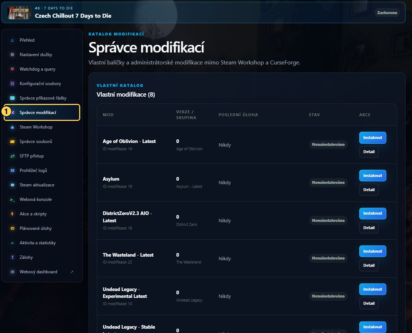This screenshot has height=333, width=412.
Task: Click the upload icon beside Zálohy
Action: pos(12,257)
